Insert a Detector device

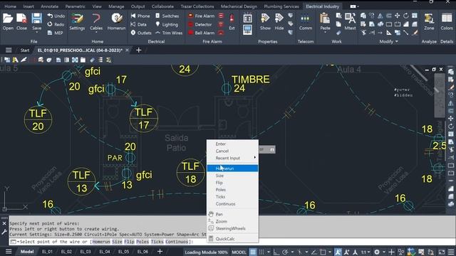click(200, 24)
